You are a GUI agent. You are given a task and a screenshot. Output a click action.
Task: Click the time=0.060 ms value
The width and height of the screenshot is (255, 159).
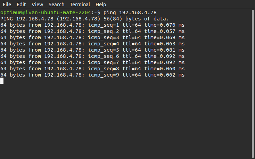[x=164, y=69]
